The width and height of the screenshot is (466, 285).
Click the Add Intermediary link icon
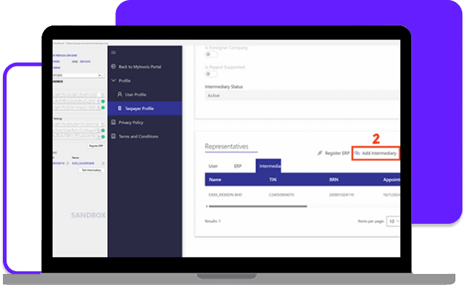tap(357, 153)
